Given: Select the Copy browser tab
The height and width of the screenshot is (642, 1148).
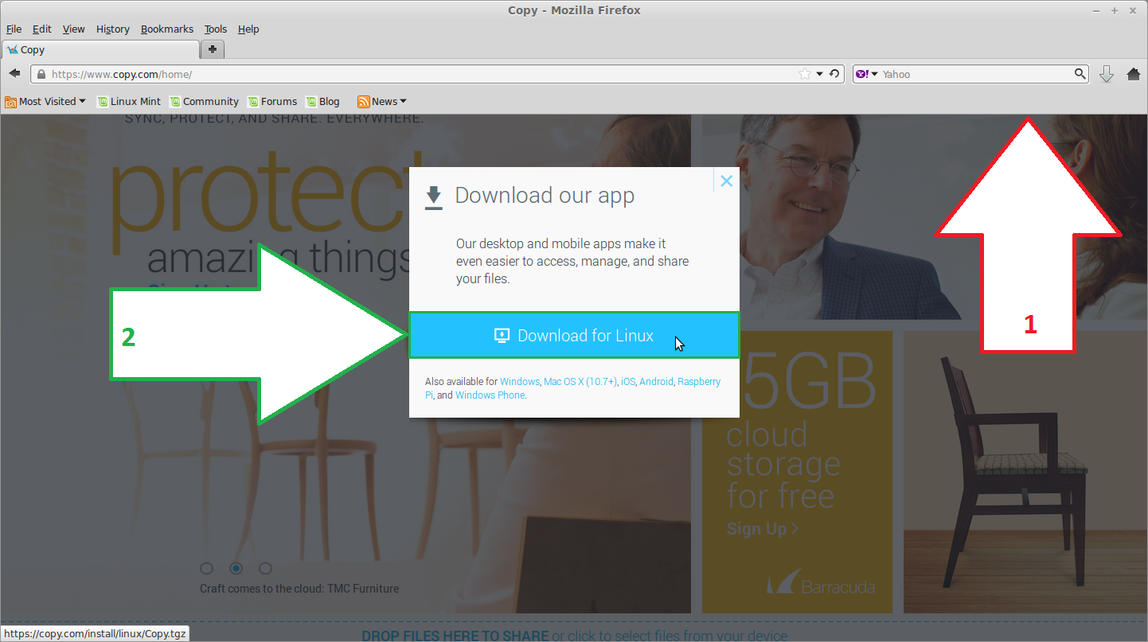Looking at the screenshot, I should click(x=100, y=49).
